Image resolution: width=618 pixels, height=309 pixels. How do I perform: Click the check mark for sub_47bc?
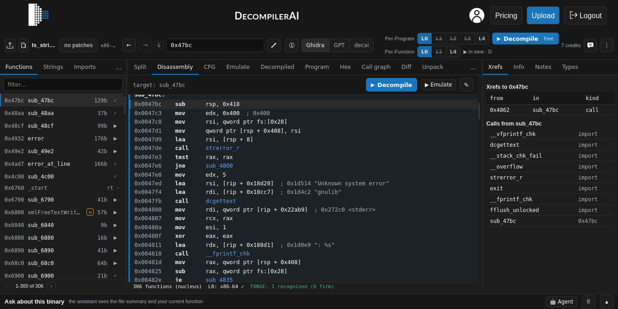click(x=115, y=101)
